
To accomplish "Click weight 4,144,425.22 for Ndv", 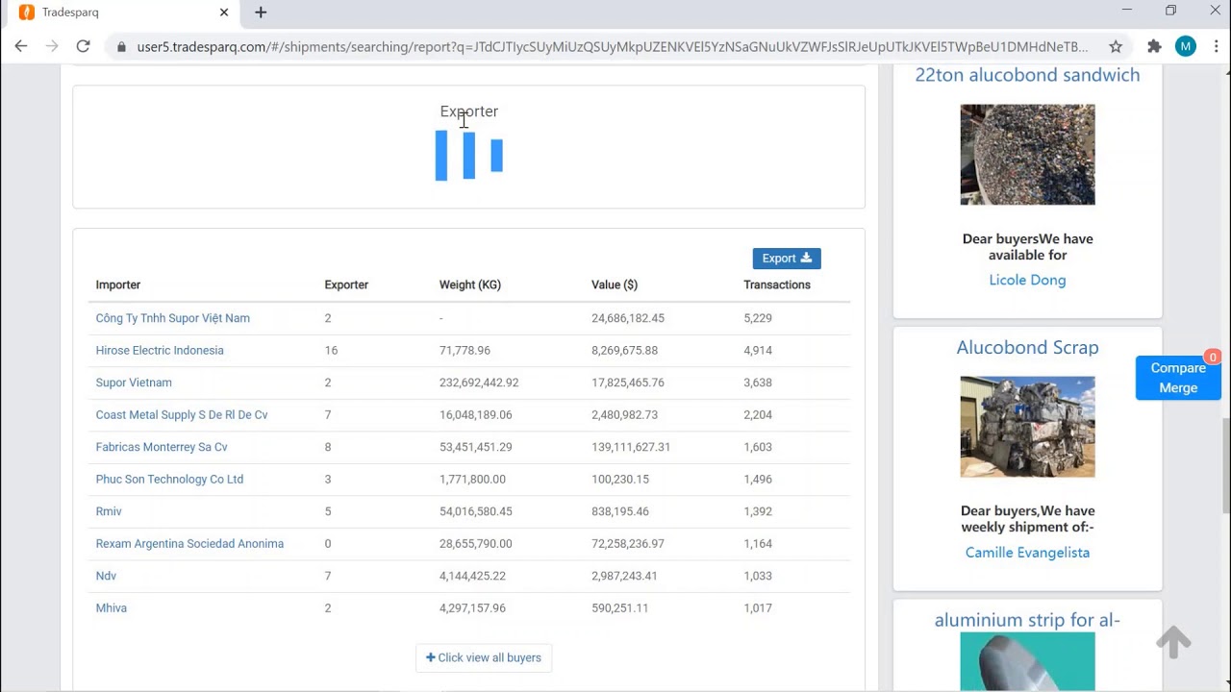I will (x=472, y=576).
